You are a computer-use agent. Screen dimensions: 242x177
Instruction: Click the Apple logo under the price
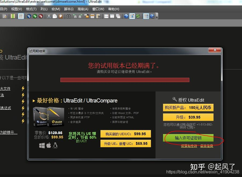tap(49, 145)
